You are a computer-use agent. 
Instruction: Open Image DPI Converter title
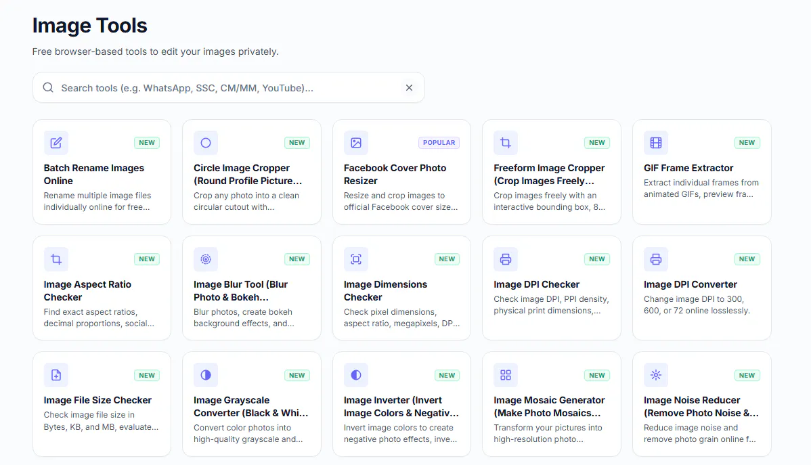691,284
